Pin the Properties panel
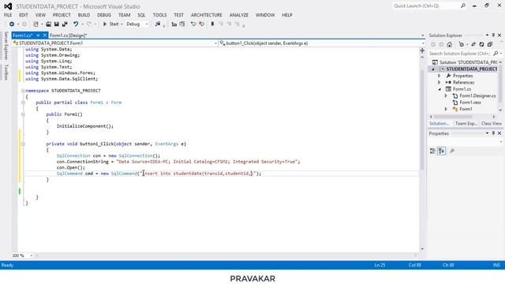The height and width of the screenshot is (284, 505). pyautogui.click(x=493, y=133)
